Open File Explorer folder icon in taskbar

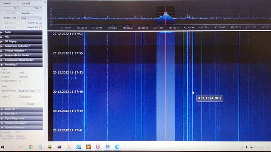point(69,147)
